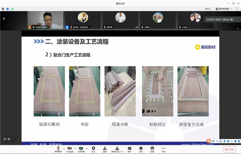
Task: Toggle Chinese/English mode on Sogou bar
Action: pyautogui.click(x=213, y=141)
